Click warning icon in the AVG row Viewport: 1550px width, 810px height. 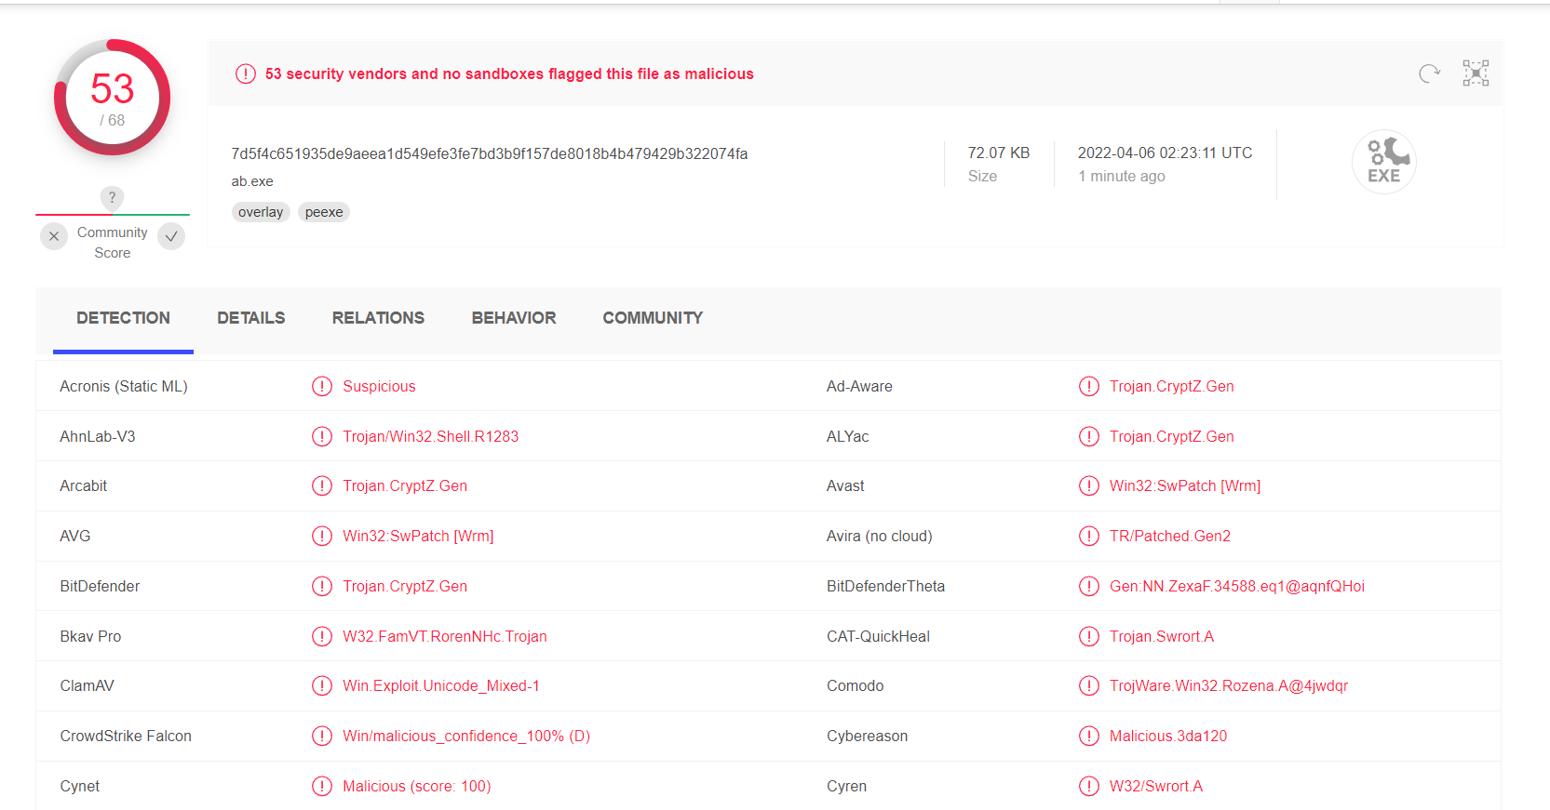click(322, 536)
